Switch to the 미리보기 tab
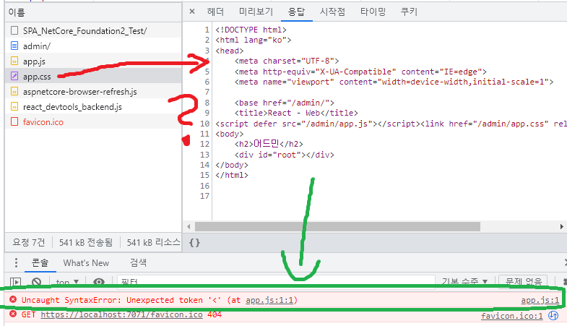The height and width of the screenshot is (326, 567). pos(256,12)
